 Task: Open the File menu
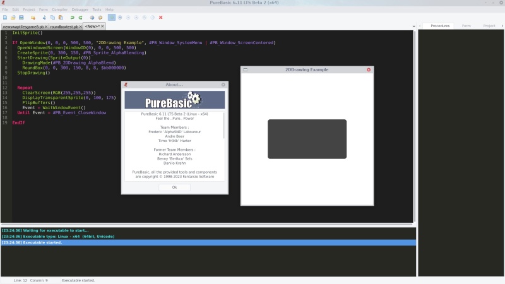(x=5, y=9)
